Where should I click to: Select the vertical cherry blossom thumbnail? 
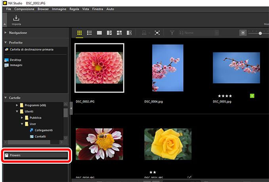[168, 68]
